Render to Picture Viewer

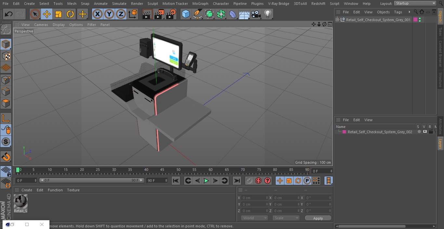point(159,14)
